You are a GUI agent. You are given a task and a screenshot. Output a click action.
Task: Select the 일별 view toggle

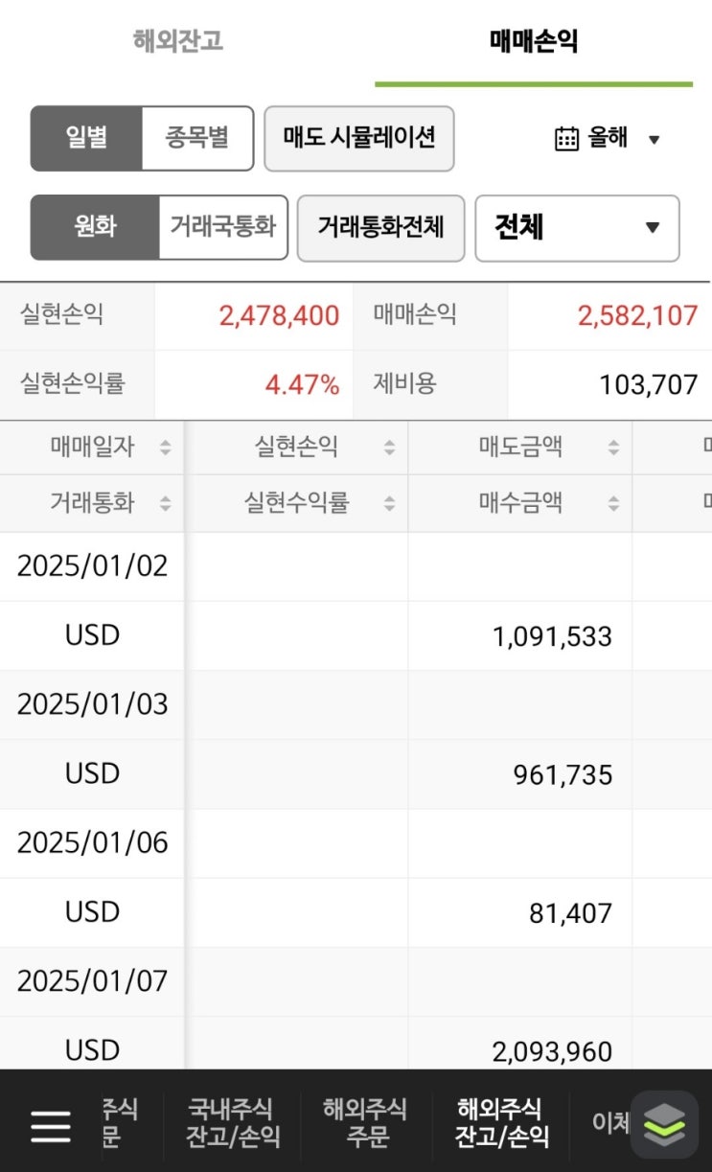tap(86, 138)
